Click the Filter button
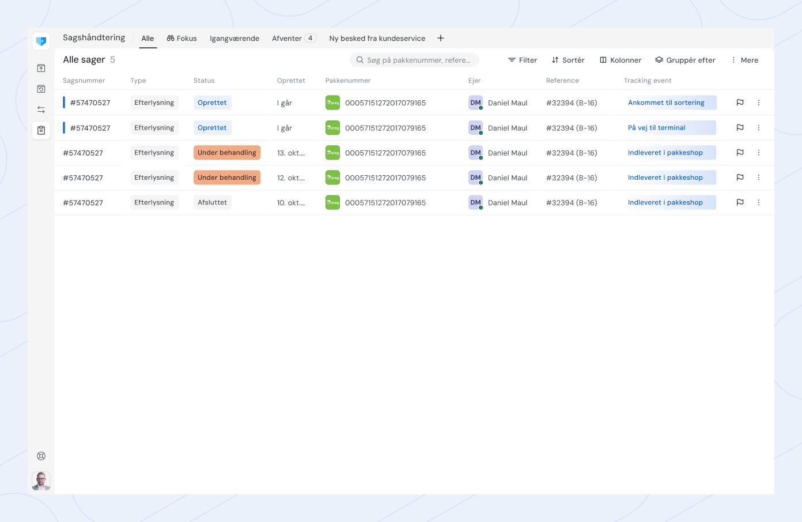Image resolution: width=802 pixels, height=522 pixels. [522, 60]
